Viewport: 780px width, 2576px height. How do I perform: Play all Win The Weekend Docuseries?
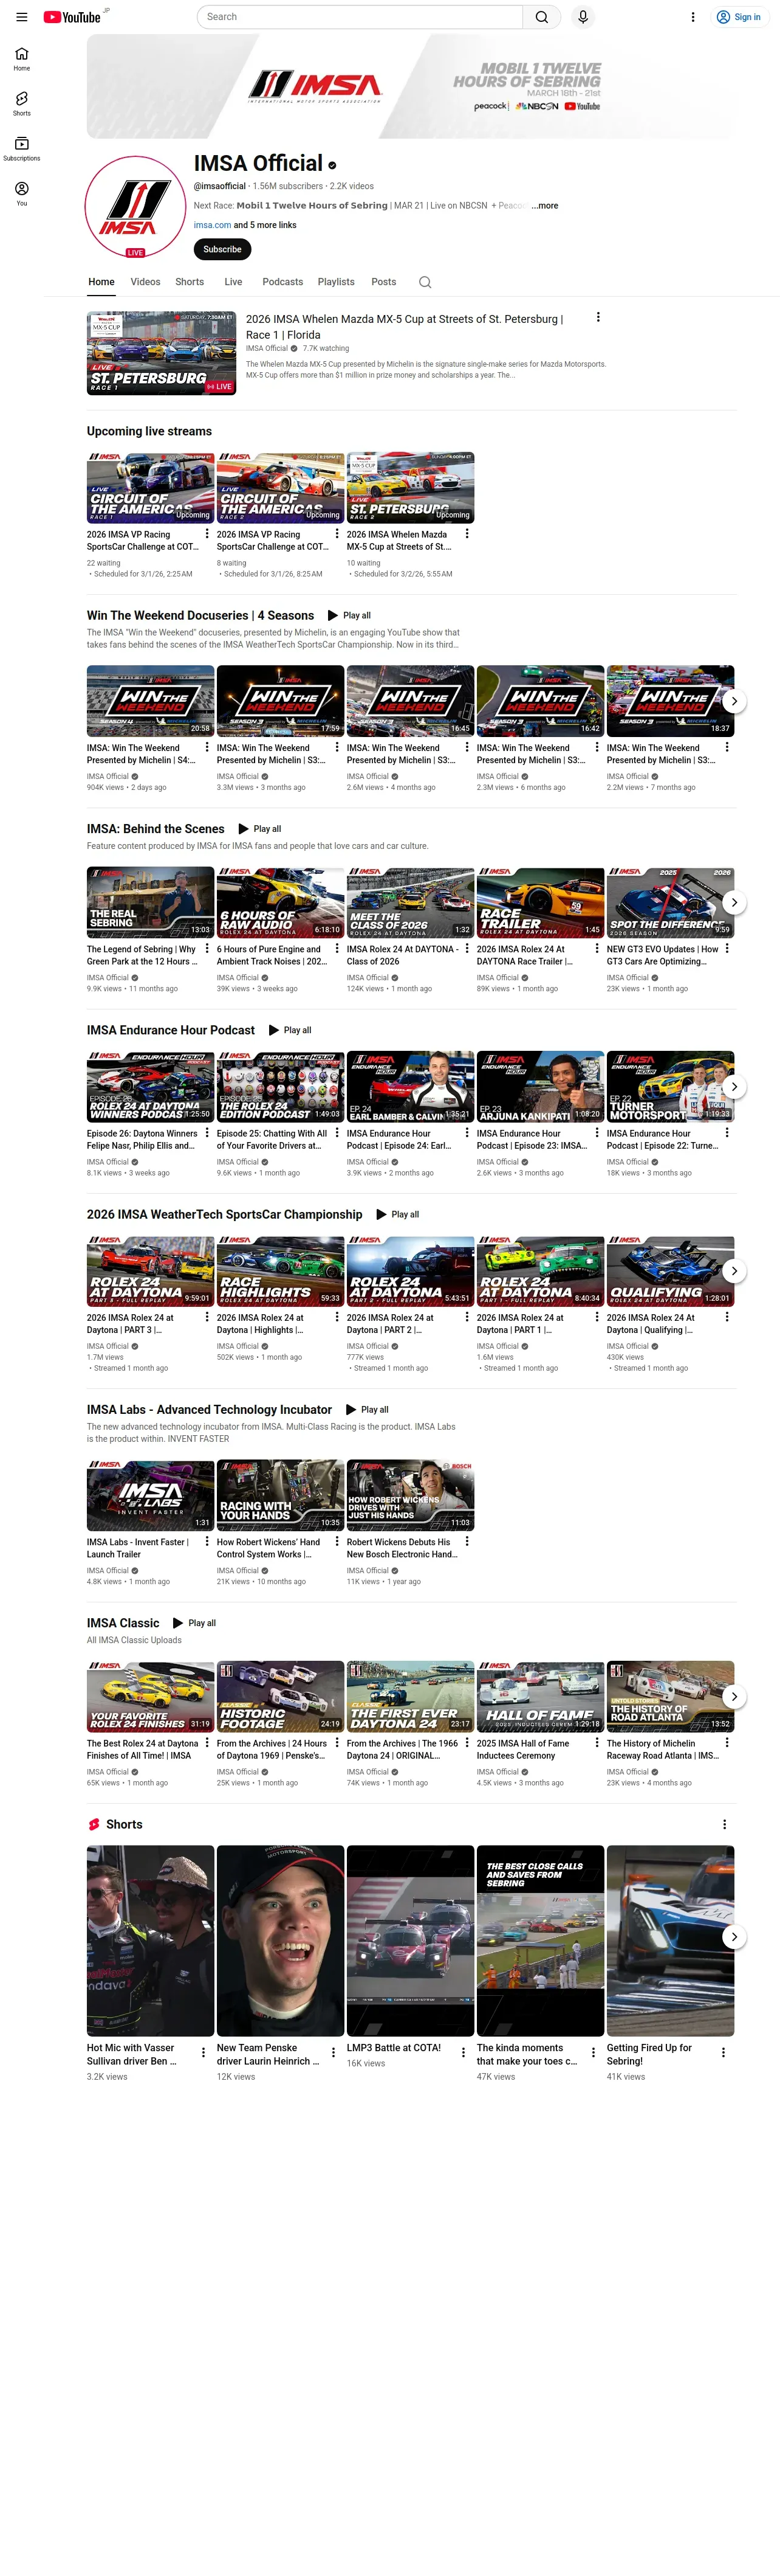pos(349,616)
